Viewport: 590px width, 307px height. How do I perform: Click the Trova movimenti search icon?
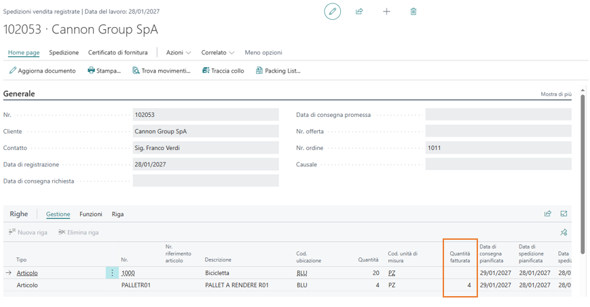click(x=136, y=71)
